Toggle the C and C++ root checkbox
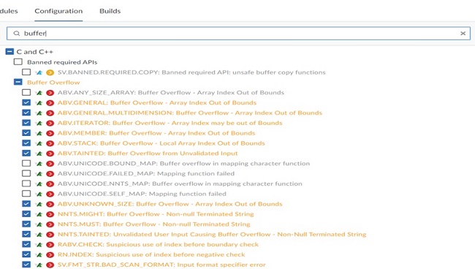Screen dimensions: 475x269 (9, 51)
